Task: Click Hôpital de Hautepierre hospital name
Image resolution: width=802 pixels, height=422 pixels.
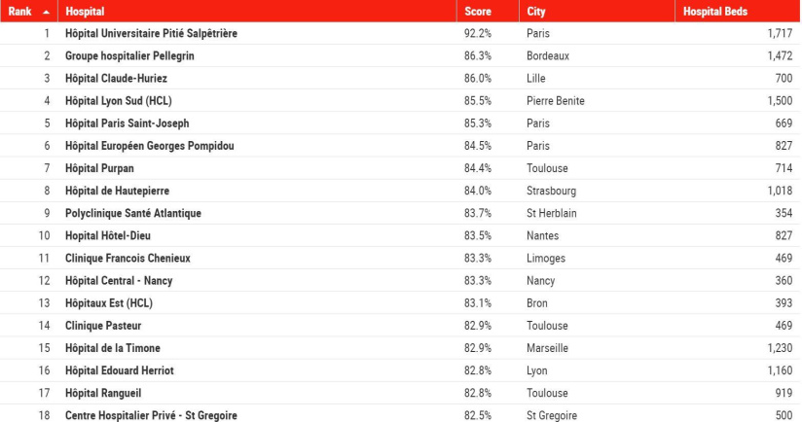Action: [117, 191]
